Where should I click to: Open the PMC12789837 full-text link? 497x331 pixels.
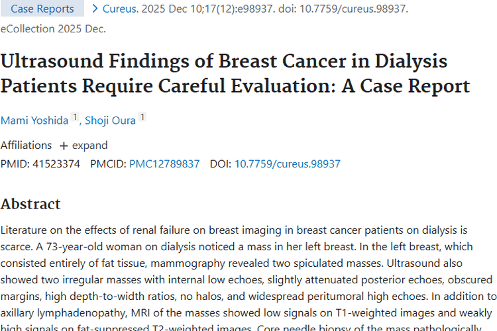(x=164, y=164)
